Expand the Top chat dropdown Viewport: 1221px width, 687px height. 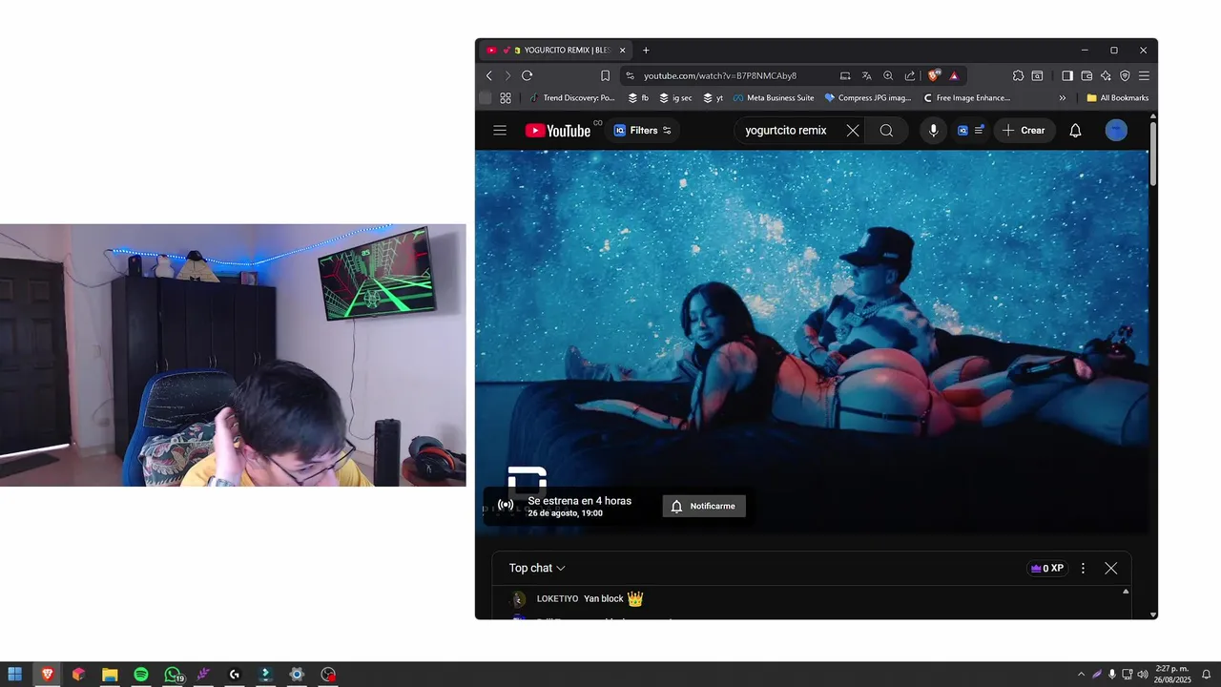[537, 568]
